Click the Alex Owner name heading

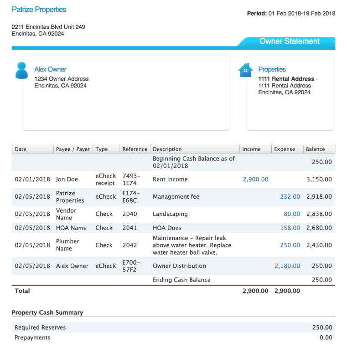(x=50, y=69)
